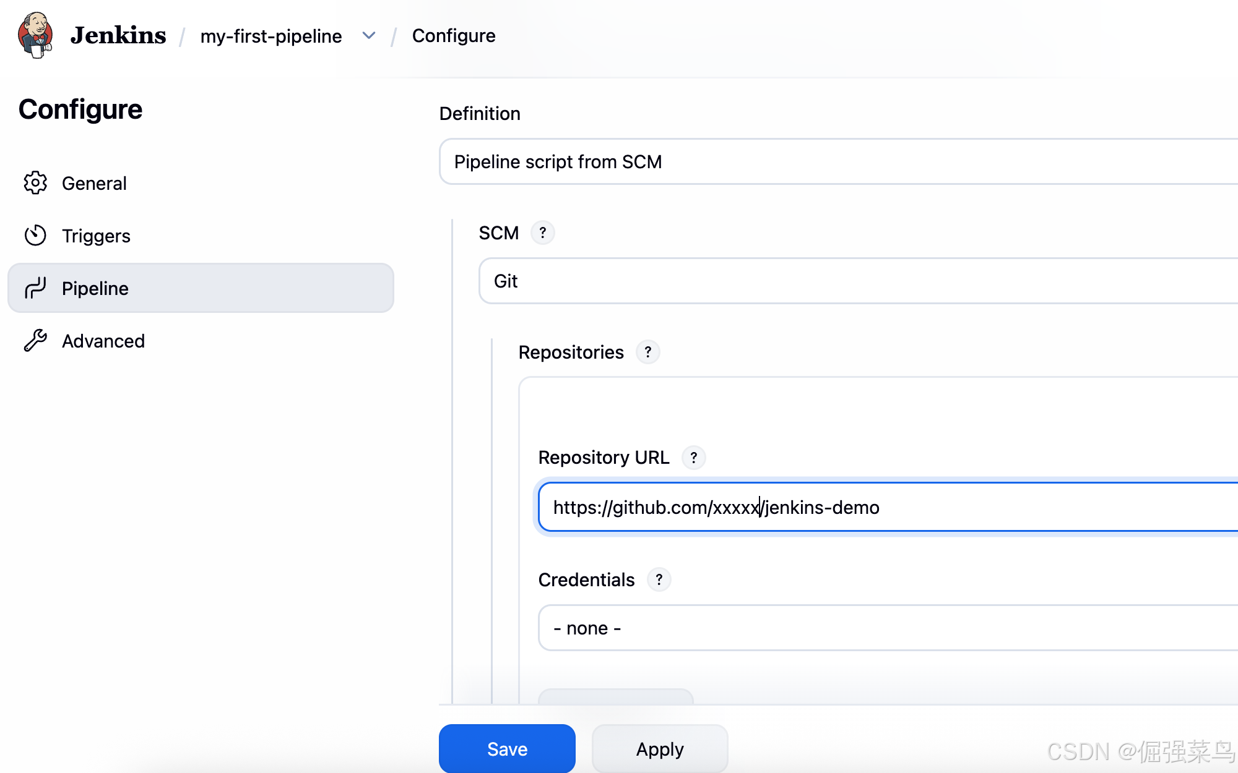Click the General gear icon
Image resolution: width=1238 pixels, height=773 pixels.
(35, 183)
